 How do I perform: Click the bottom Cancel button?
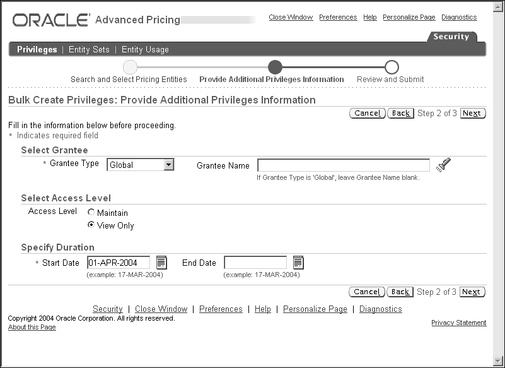(x=366, y=292)
